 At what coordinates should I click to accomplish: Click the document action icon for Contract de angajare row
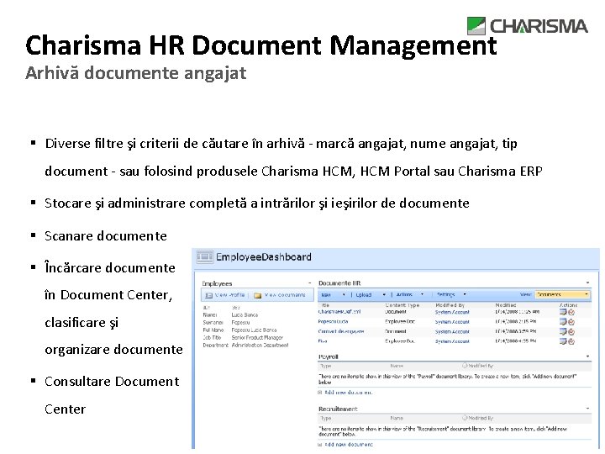tap(563, 331)
